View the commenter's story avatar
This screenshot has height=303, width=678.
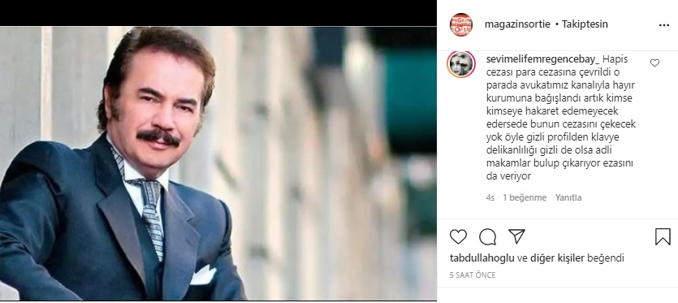[x=461, y=64]
